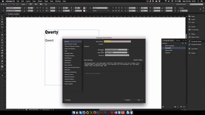Click the Shortcut input field

[117, 55]
